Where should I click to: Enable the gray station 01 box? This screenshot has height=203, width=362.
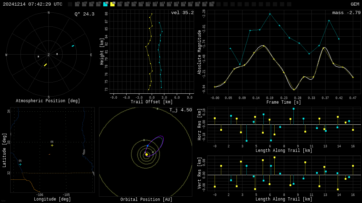coord(77,4)
